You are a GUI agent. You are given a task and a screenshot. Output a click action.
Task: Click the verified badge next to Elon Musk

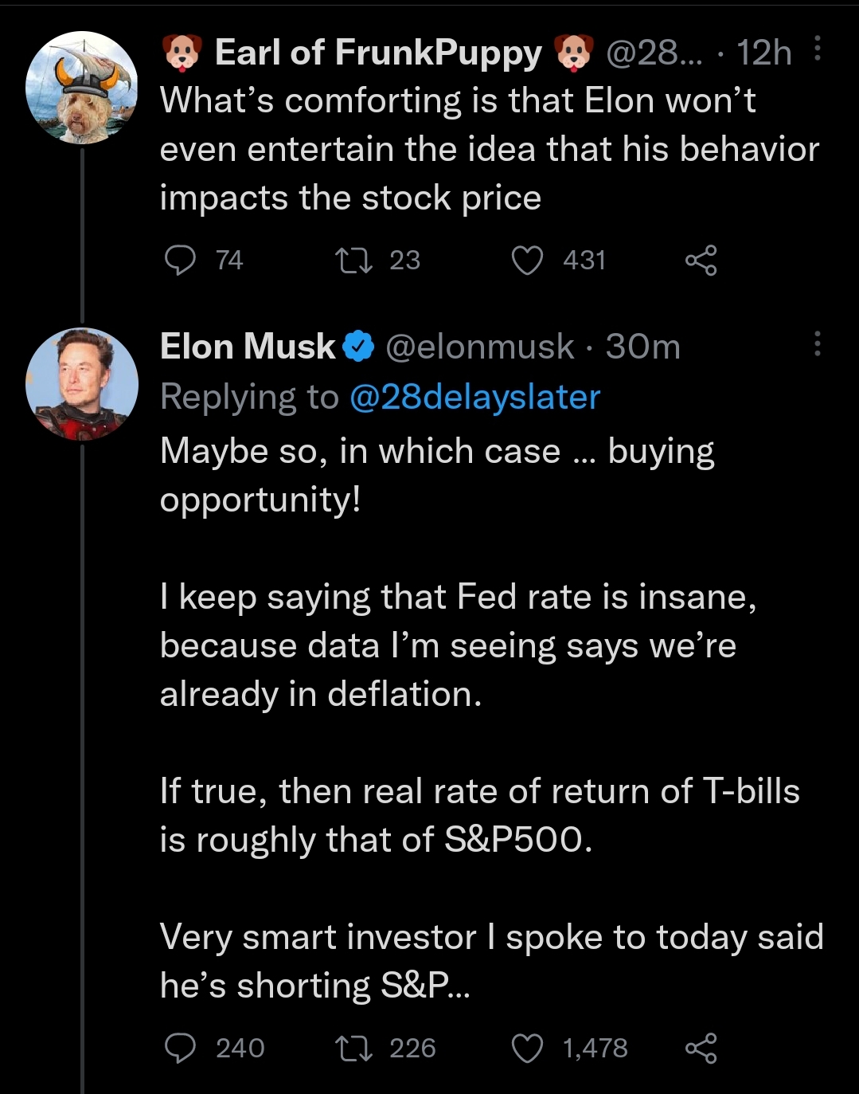(x=358, y=347)
